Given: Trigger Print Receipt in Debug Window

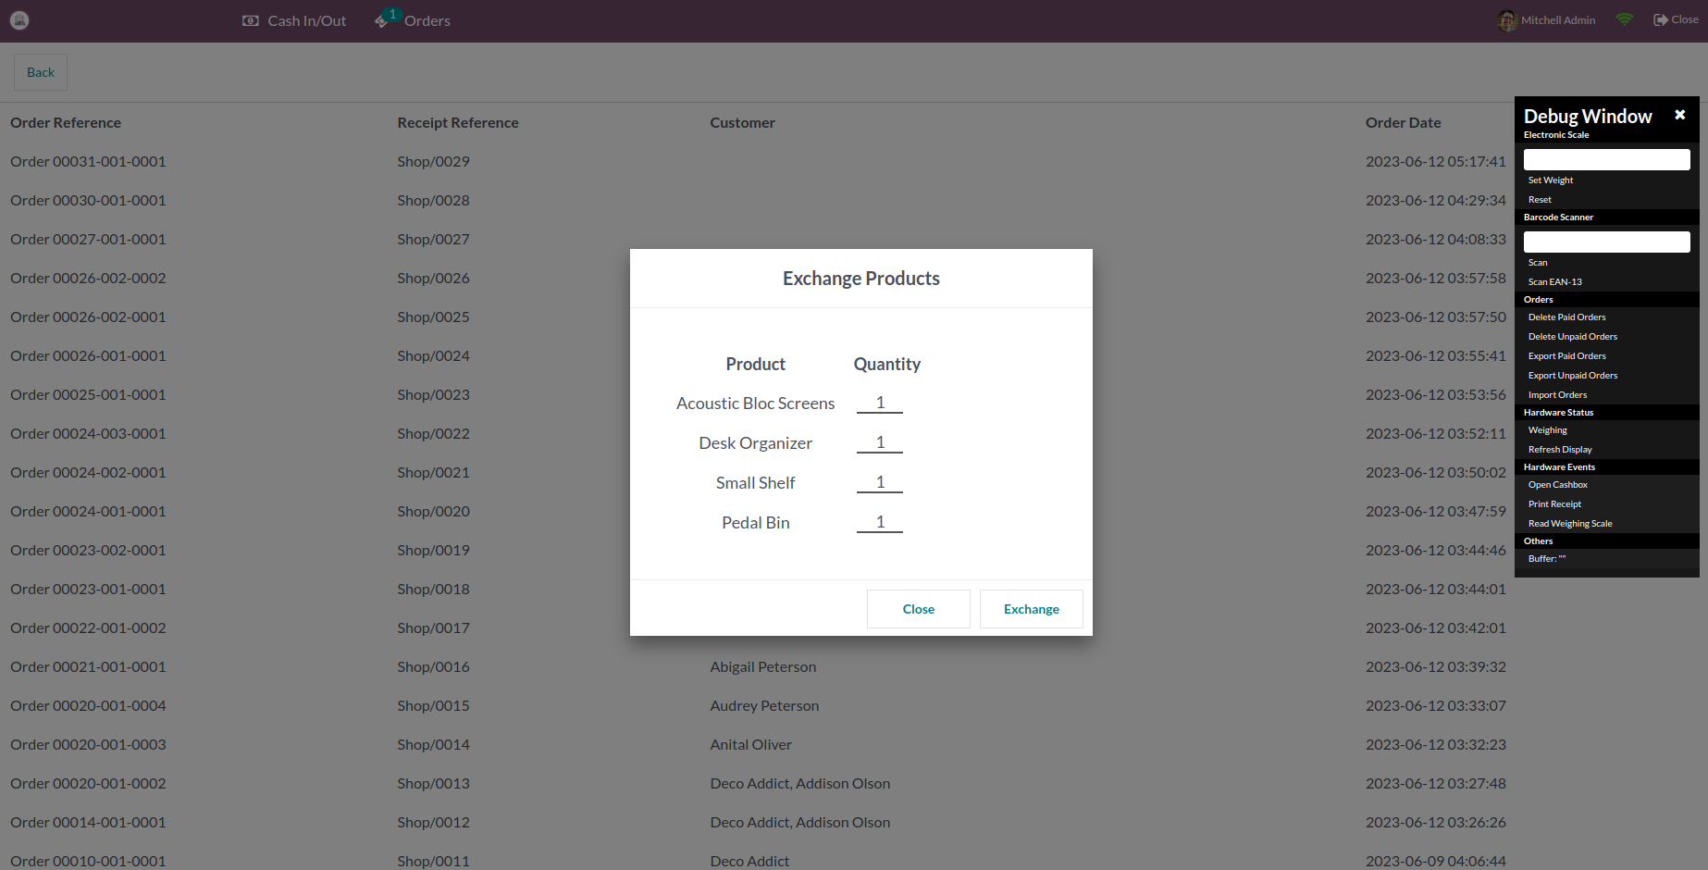Looking at the screenshot, I should coord(1554,503).
